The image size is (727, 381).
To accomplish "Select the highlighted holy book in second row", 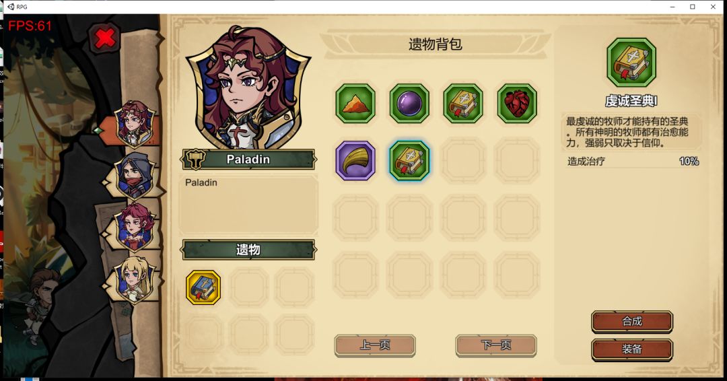I will [409, 161].
